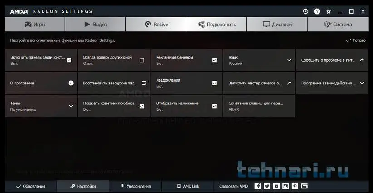This screenshot has height=193, width=373.
Task: Click arrow icon on Сообщить о проблеме tile
Action: [362, 60]
